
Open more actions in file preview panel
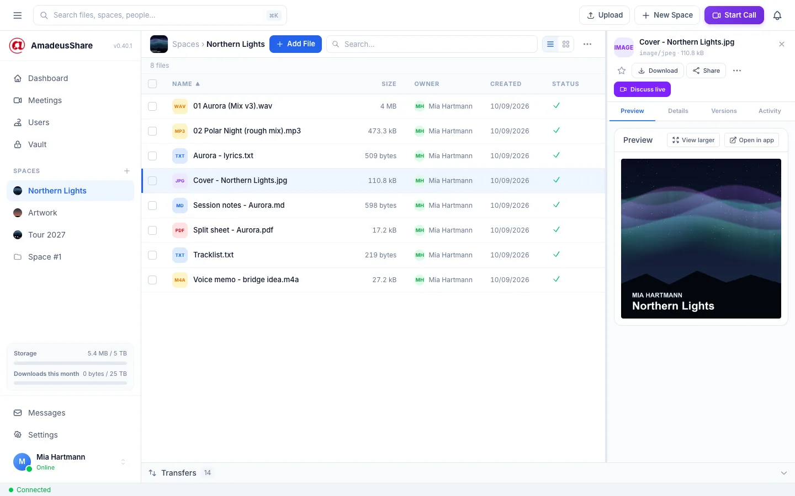(737, 71)
